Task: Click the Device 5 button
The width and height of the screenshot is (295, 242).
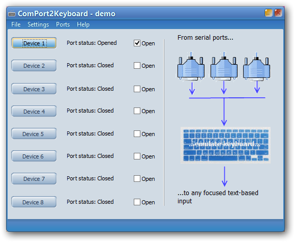Action: point(34,133)
